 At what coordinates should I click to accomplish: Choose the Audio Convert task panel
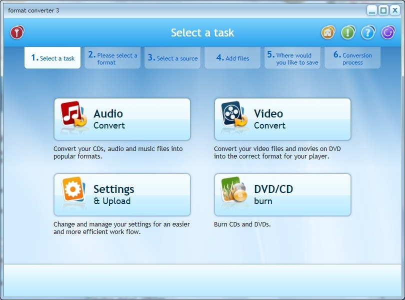click(x=122, y=118)
